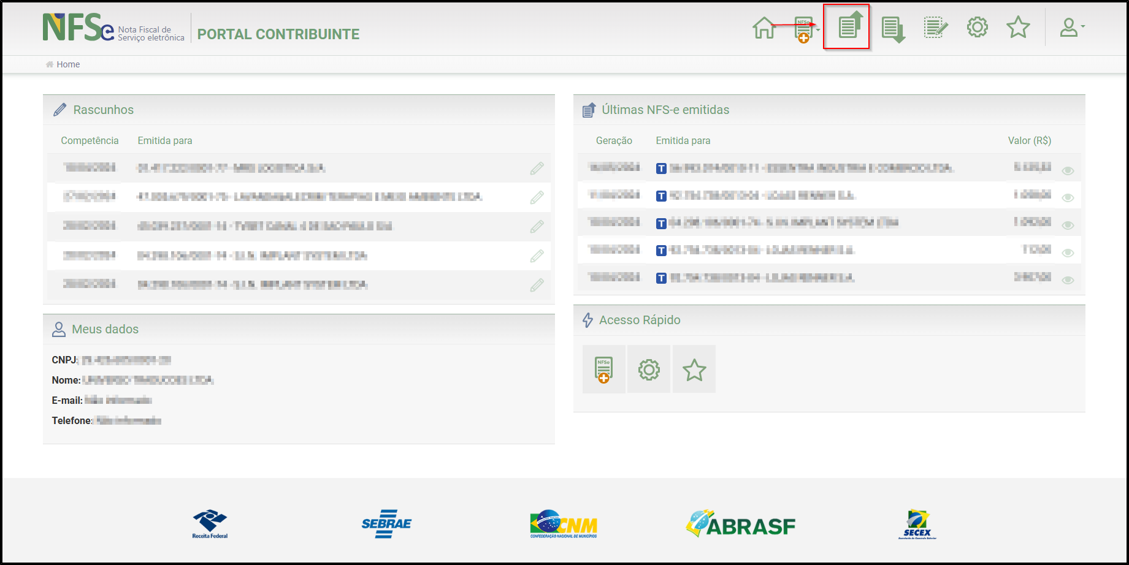Screen dimensions: 1129x565
Task: Click star icon in Acesso Rápido
Action: pos(694,370)
